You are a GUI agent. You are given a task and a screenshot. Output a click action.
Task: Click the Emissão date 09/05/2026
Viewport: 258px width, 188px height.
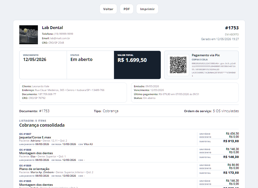point(152,86)
